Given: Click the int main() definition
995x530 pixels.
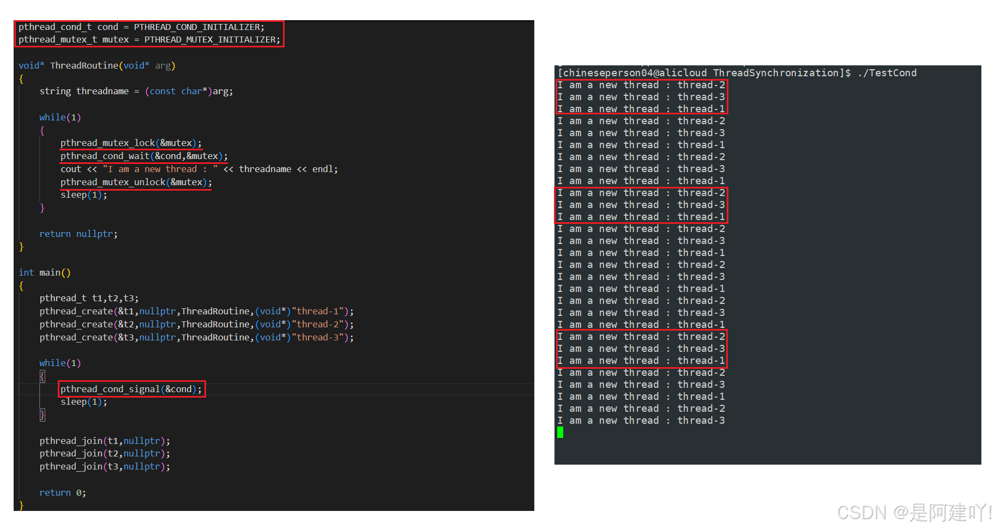Looking at the screenshot, I should pos(45,273).
